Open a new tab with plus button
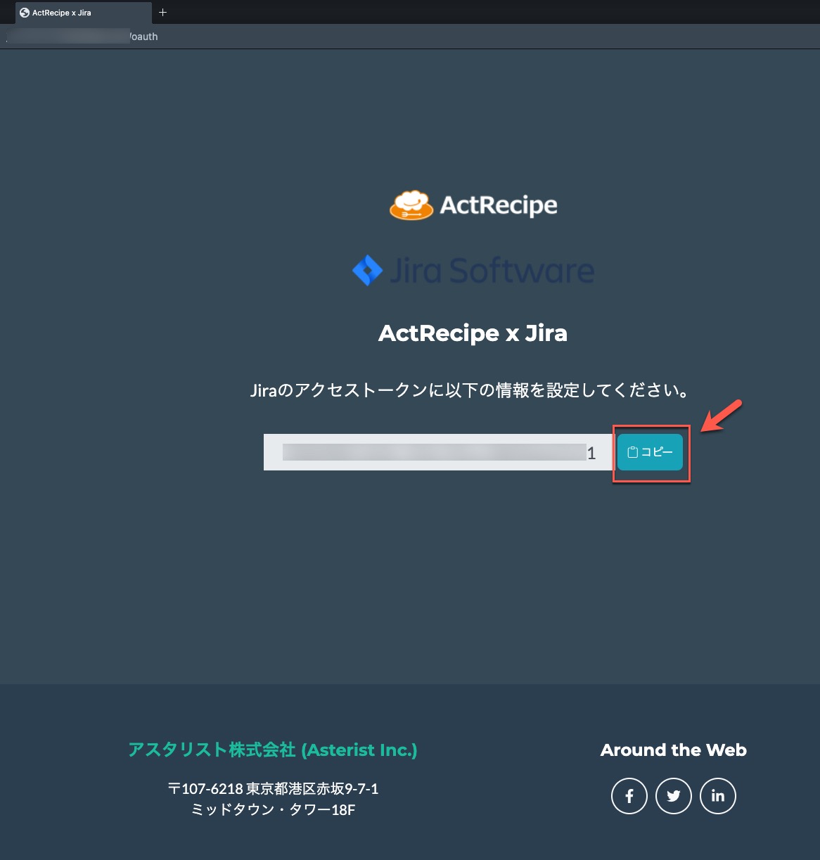820x860 pixels. pos(162,13)
